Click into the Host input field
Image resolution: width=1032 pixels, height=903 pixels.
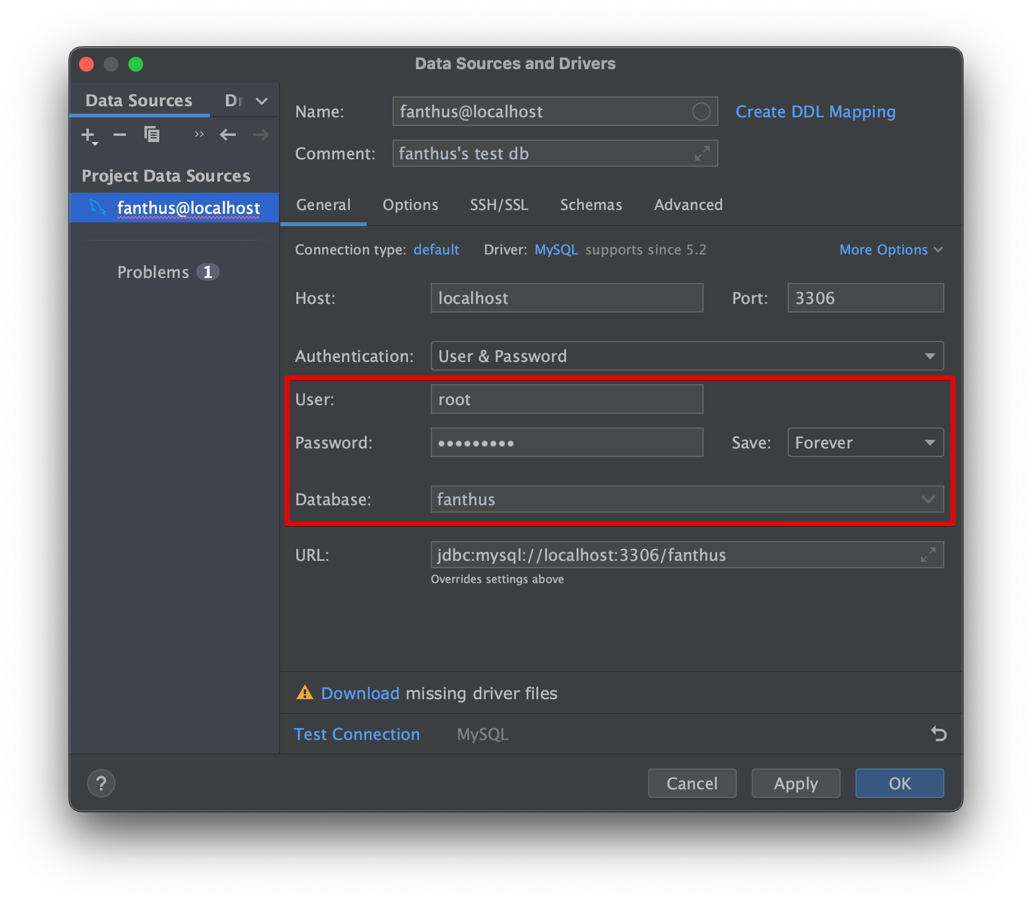[566, 298]
